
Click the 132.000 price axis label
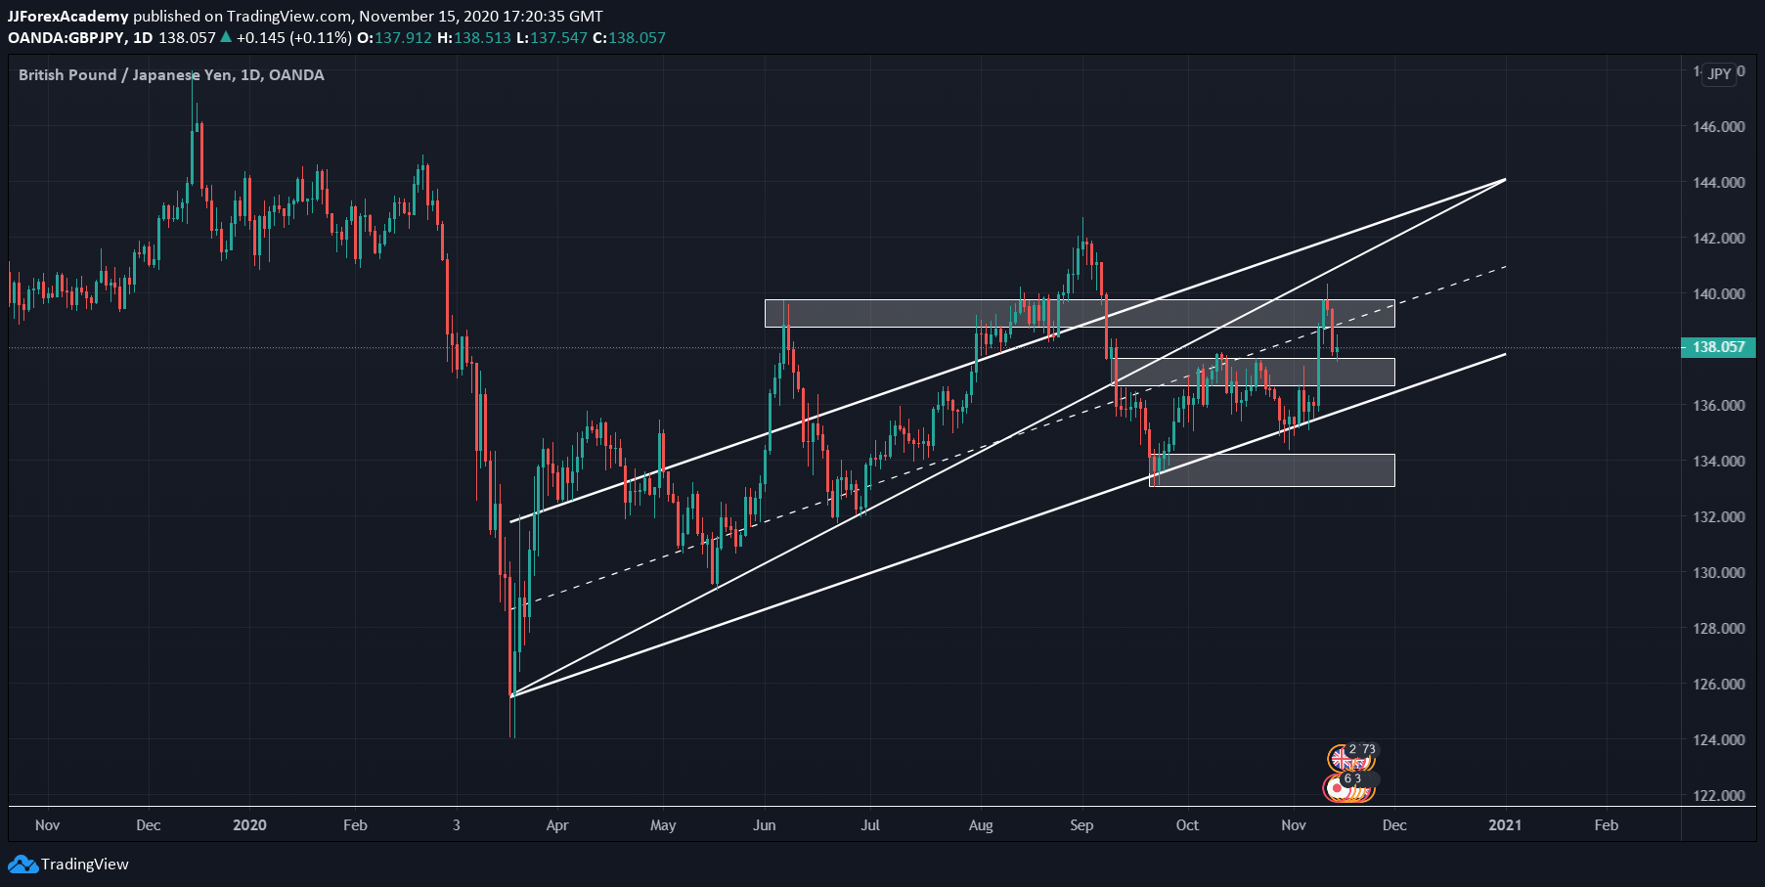click(x=1719, y=517)
